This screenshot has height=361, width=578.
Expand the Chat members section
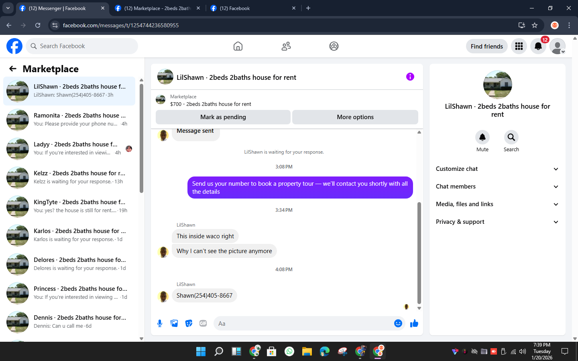tap(497, 187)
